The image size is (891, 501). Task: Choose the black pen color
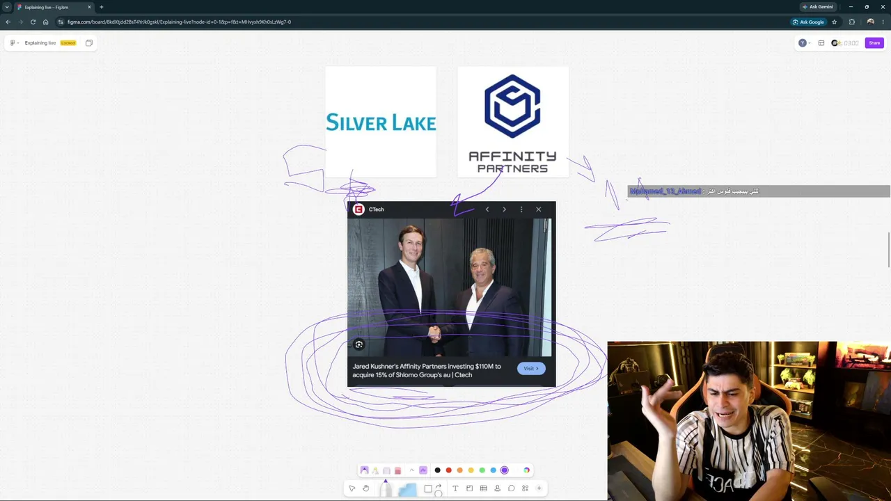click(x=438, y=470)
